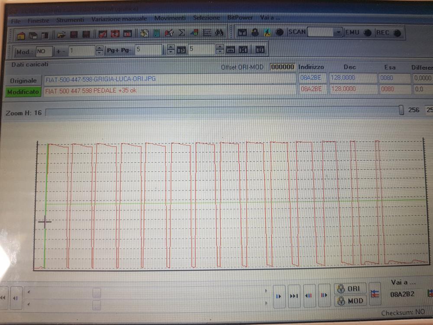Open the Variazione manuale menu

click(119, 19)
